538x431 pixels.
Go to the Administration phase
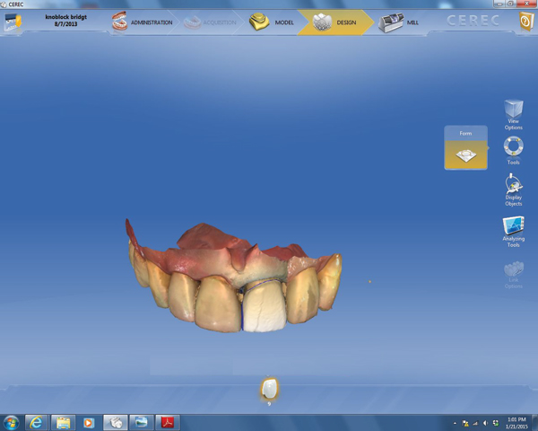[x=142, y=22]
